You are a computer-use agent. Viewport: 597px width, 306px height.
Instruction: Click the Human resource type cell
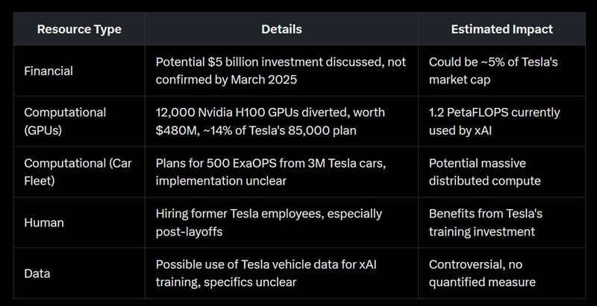point(44,223)
